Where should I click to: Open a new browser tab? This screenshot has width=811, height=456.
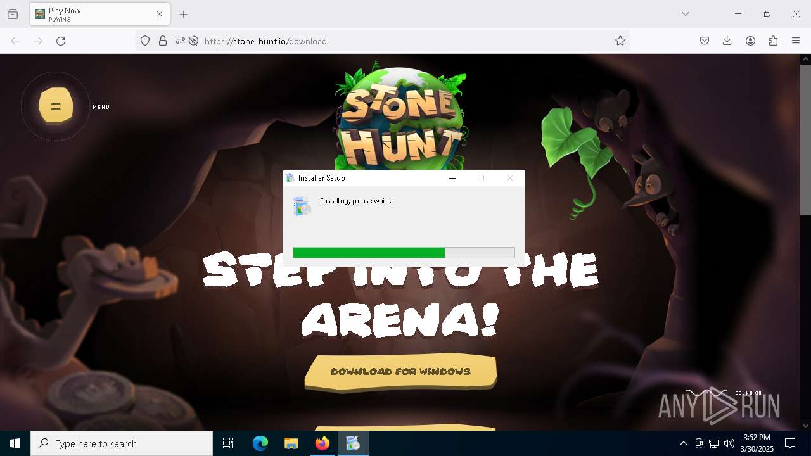point(184,14)
